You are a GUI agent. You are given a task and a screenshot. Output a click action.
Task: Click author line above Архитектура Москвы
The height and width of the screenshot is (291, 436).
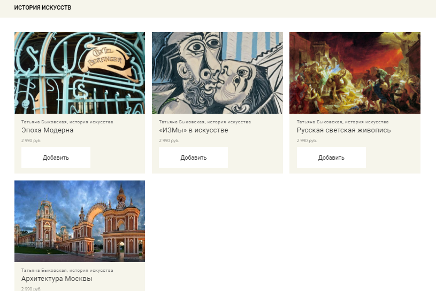tap(67, 270)
